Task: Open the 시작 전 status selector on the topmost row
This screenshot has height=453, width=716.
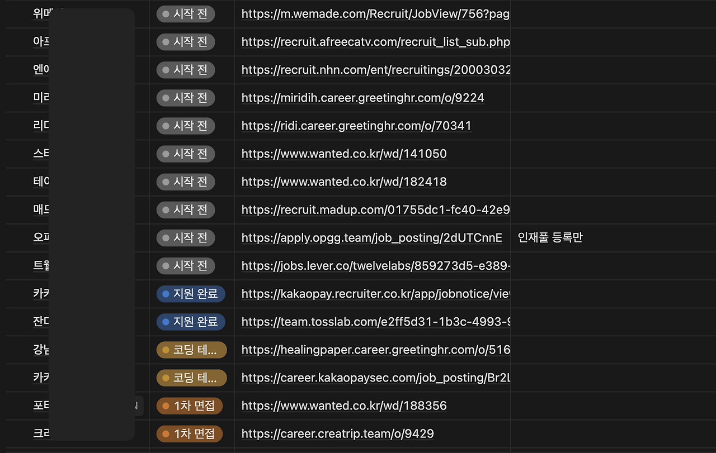Action: (x=185, y=14)
